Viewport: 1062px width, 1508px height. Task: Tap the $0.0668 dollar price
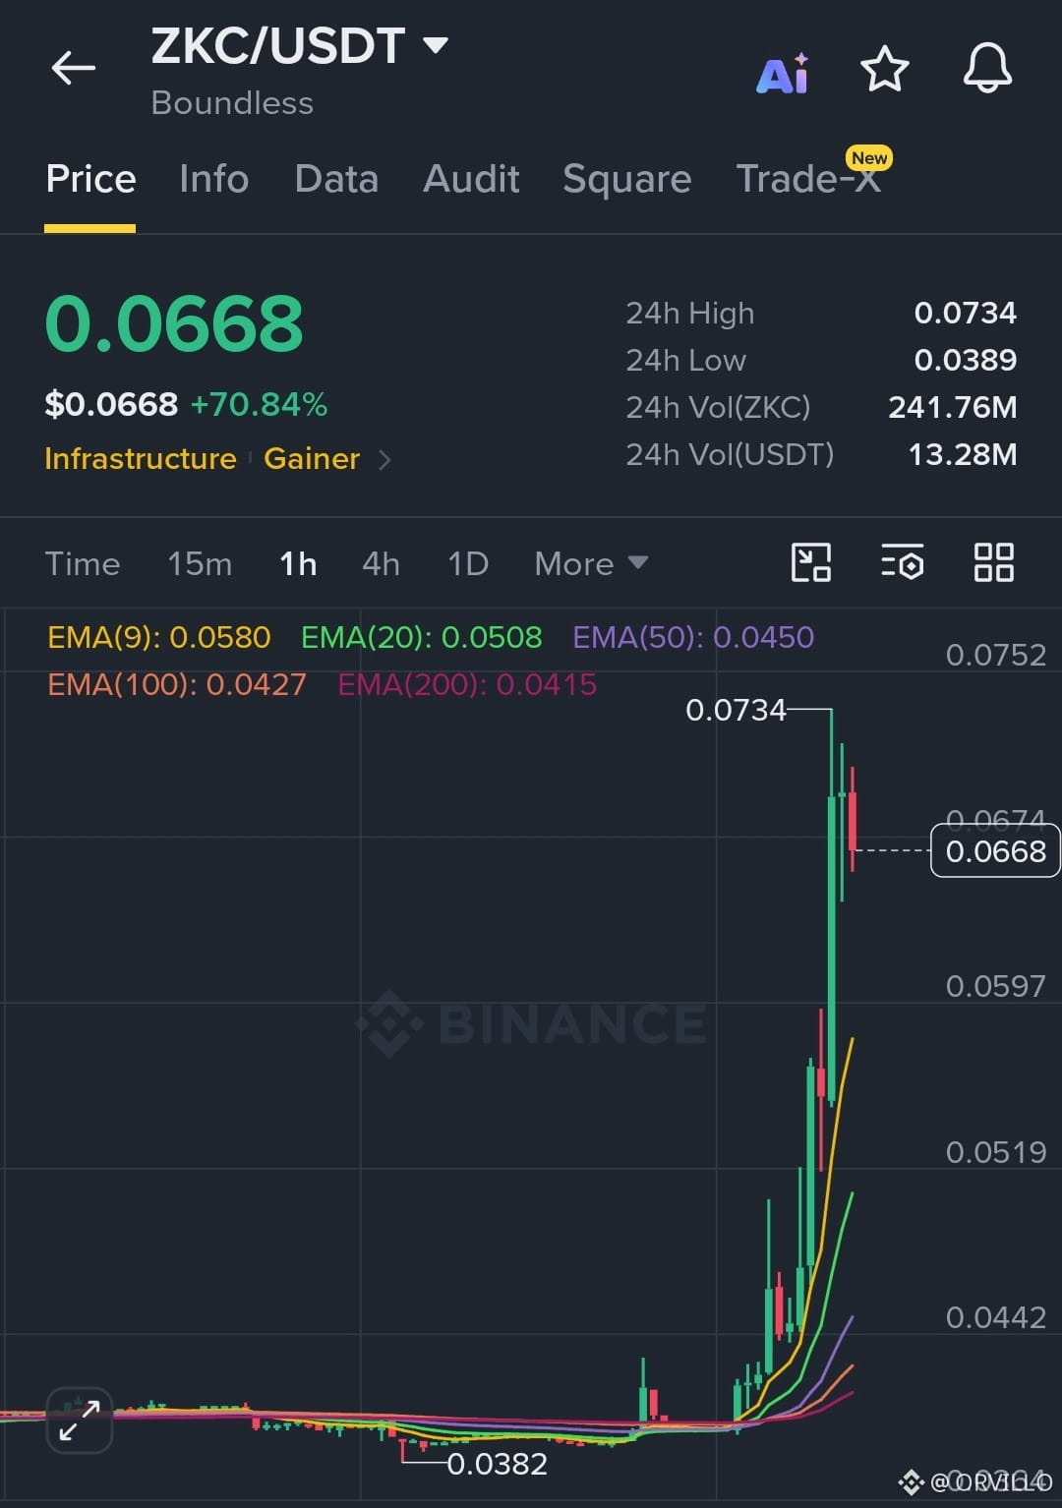point(111,404)
